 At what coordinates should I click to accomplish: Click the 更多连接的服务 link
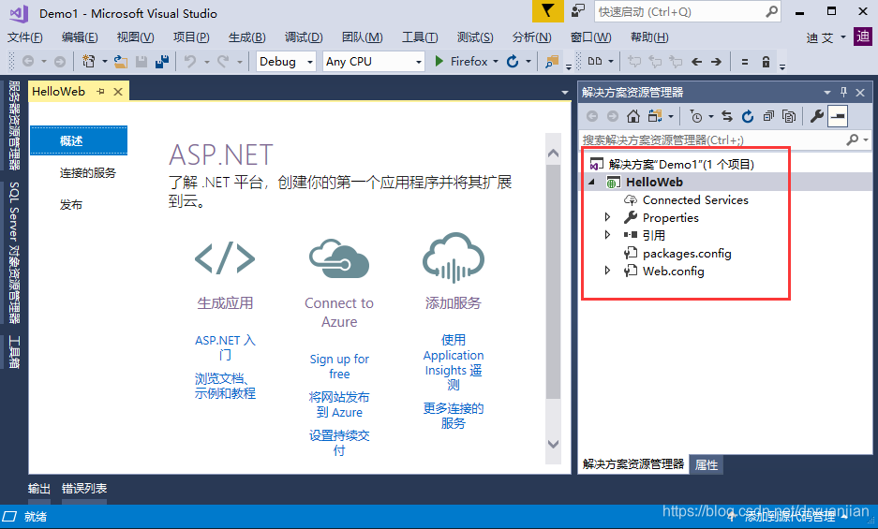[x=453, y=416]
